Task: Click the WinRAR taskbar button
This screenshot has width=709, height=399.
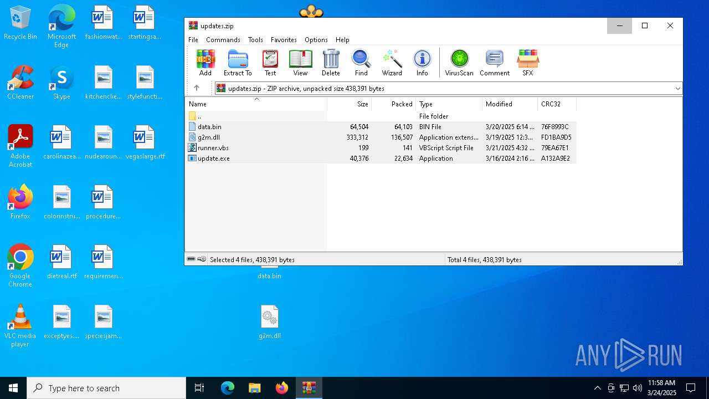Action: tap(309, 388)
